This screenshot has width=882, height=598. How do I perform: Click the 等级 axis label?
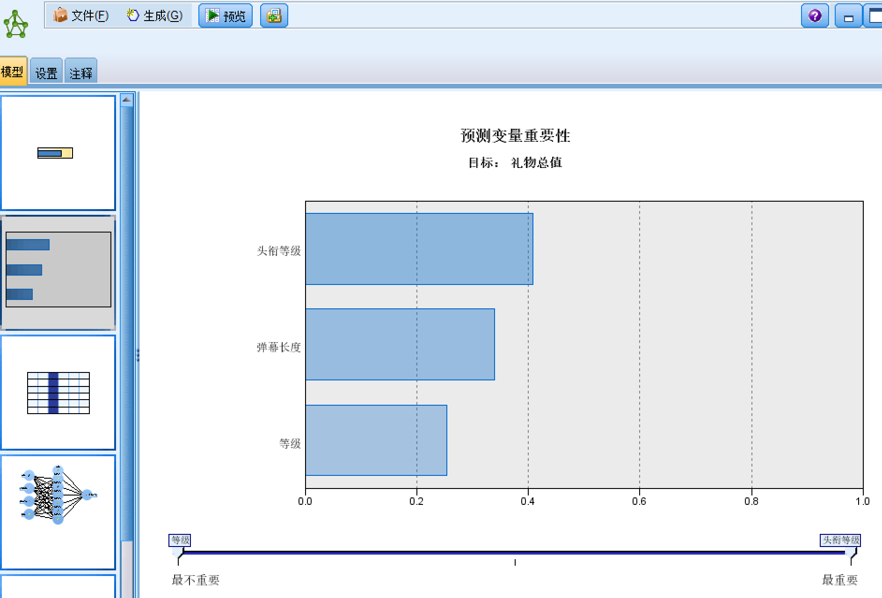(290, 443)
